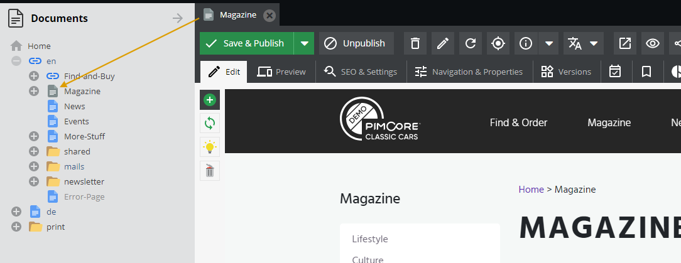Click the lightbulb highlight editables icon
The height and width of the screenshot is (263, 681).
(x=210, y=147)
